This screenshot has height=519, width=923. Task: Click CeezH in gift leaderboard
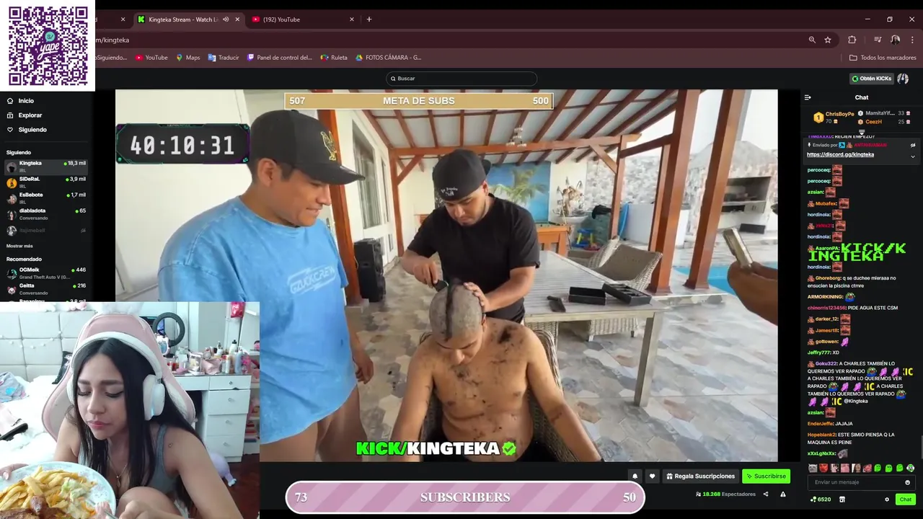click(x=873, y=122)
